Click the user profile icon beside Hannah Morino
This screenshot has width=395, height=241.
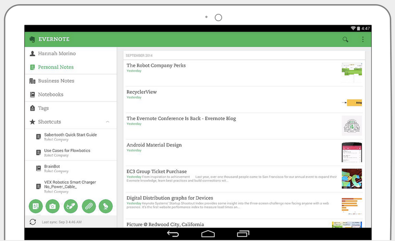32,53
